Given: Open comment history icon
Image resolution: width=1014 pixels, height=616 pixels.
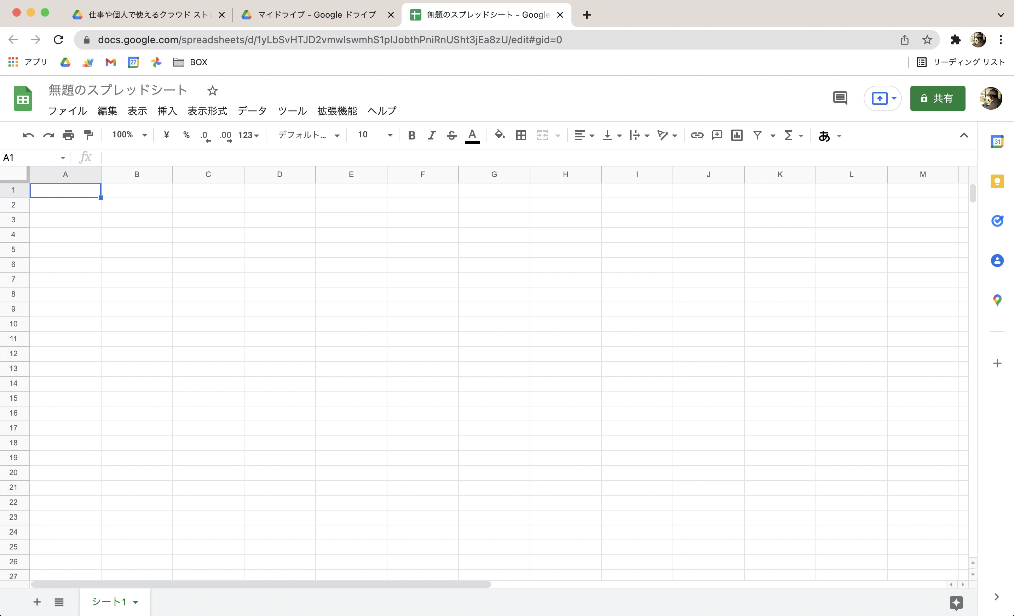Looking at the screenshot, I should [840, 98].
